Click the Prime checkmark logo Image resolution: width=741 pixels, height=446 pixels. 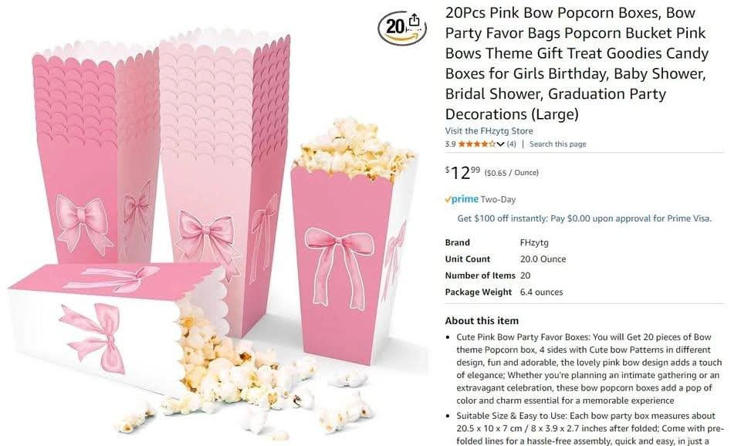coord(462,199)
